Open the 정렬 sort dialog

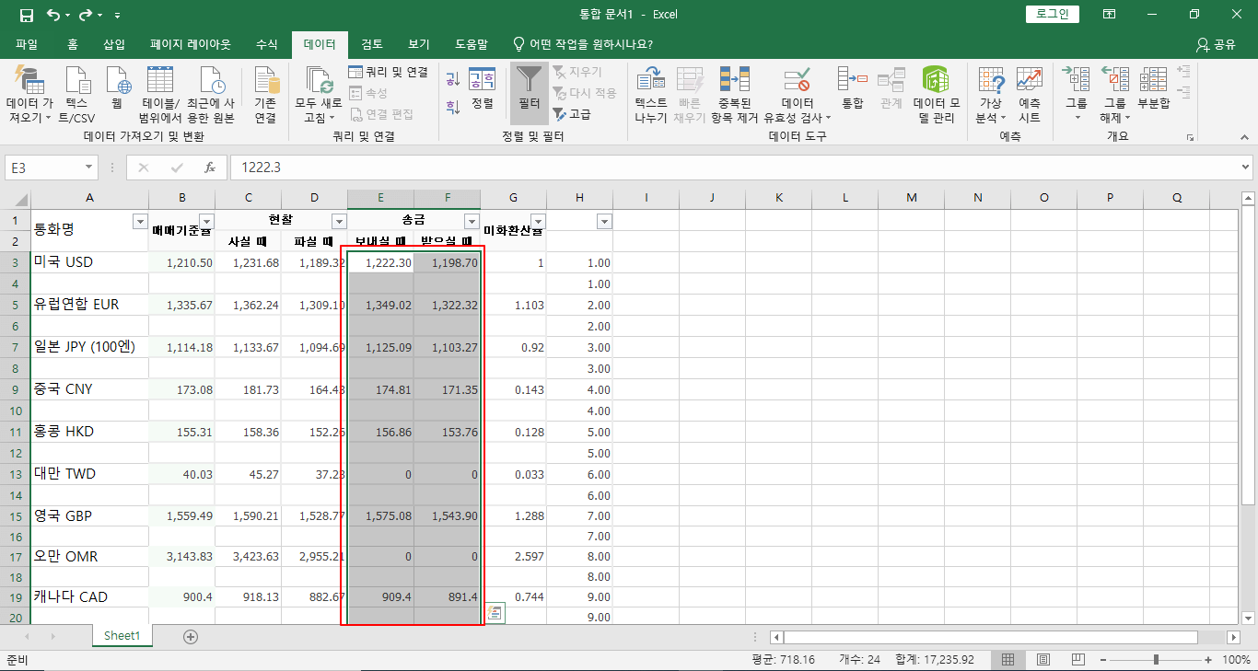tap(482, 88)
